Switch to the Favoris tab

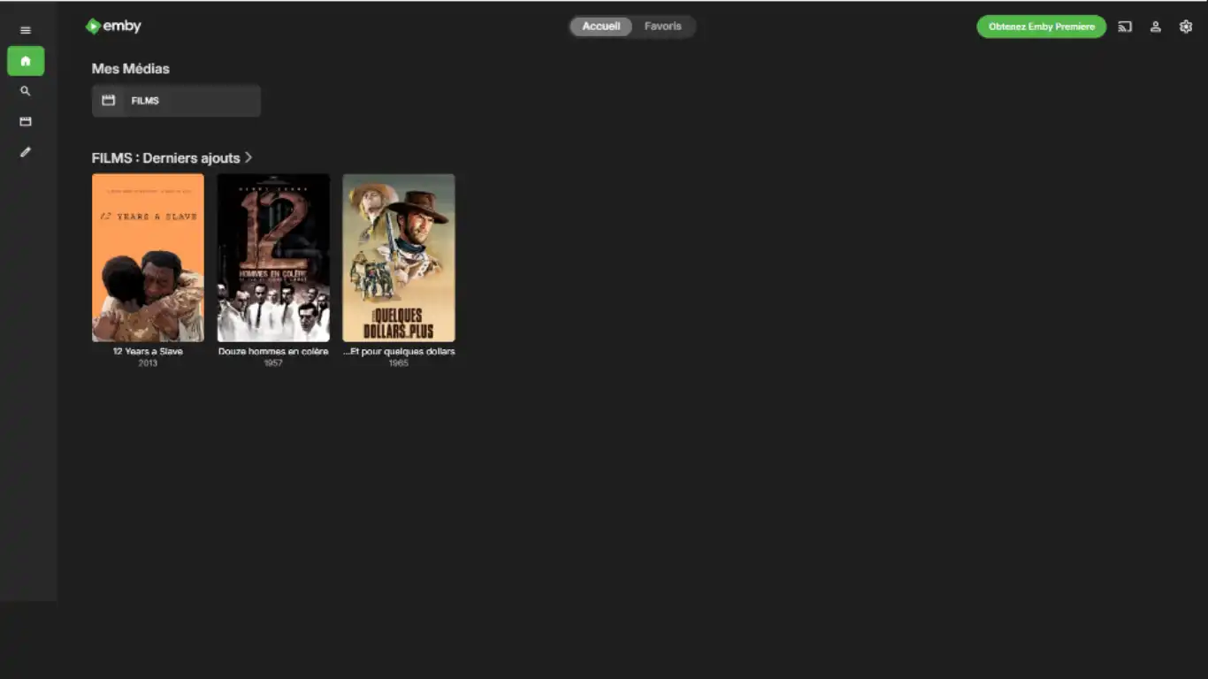point(663,27)
